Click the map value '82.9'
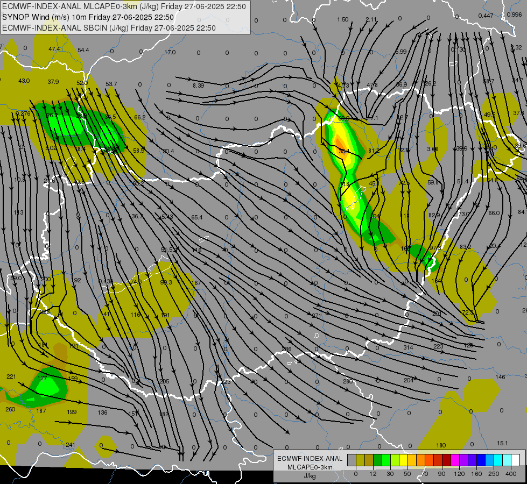 434,215
